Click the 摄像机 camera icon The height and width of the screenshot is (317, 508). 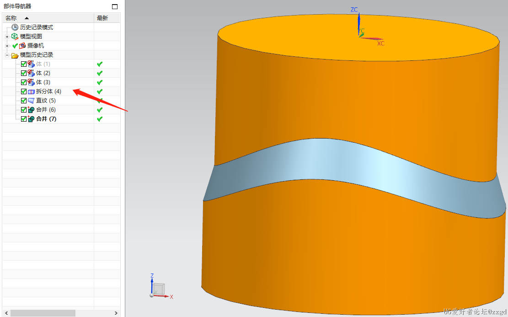(x=22, y=46)
